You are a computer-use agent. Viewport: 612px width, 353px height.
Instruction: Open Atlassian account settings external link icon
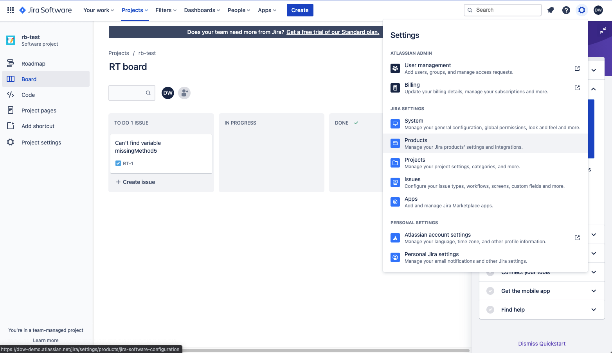[x=577, y=238]
